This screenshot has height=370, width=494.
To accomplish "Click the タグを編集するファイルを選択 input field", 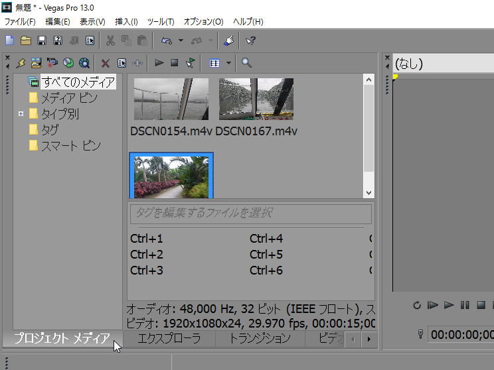I will coord(251,214).
